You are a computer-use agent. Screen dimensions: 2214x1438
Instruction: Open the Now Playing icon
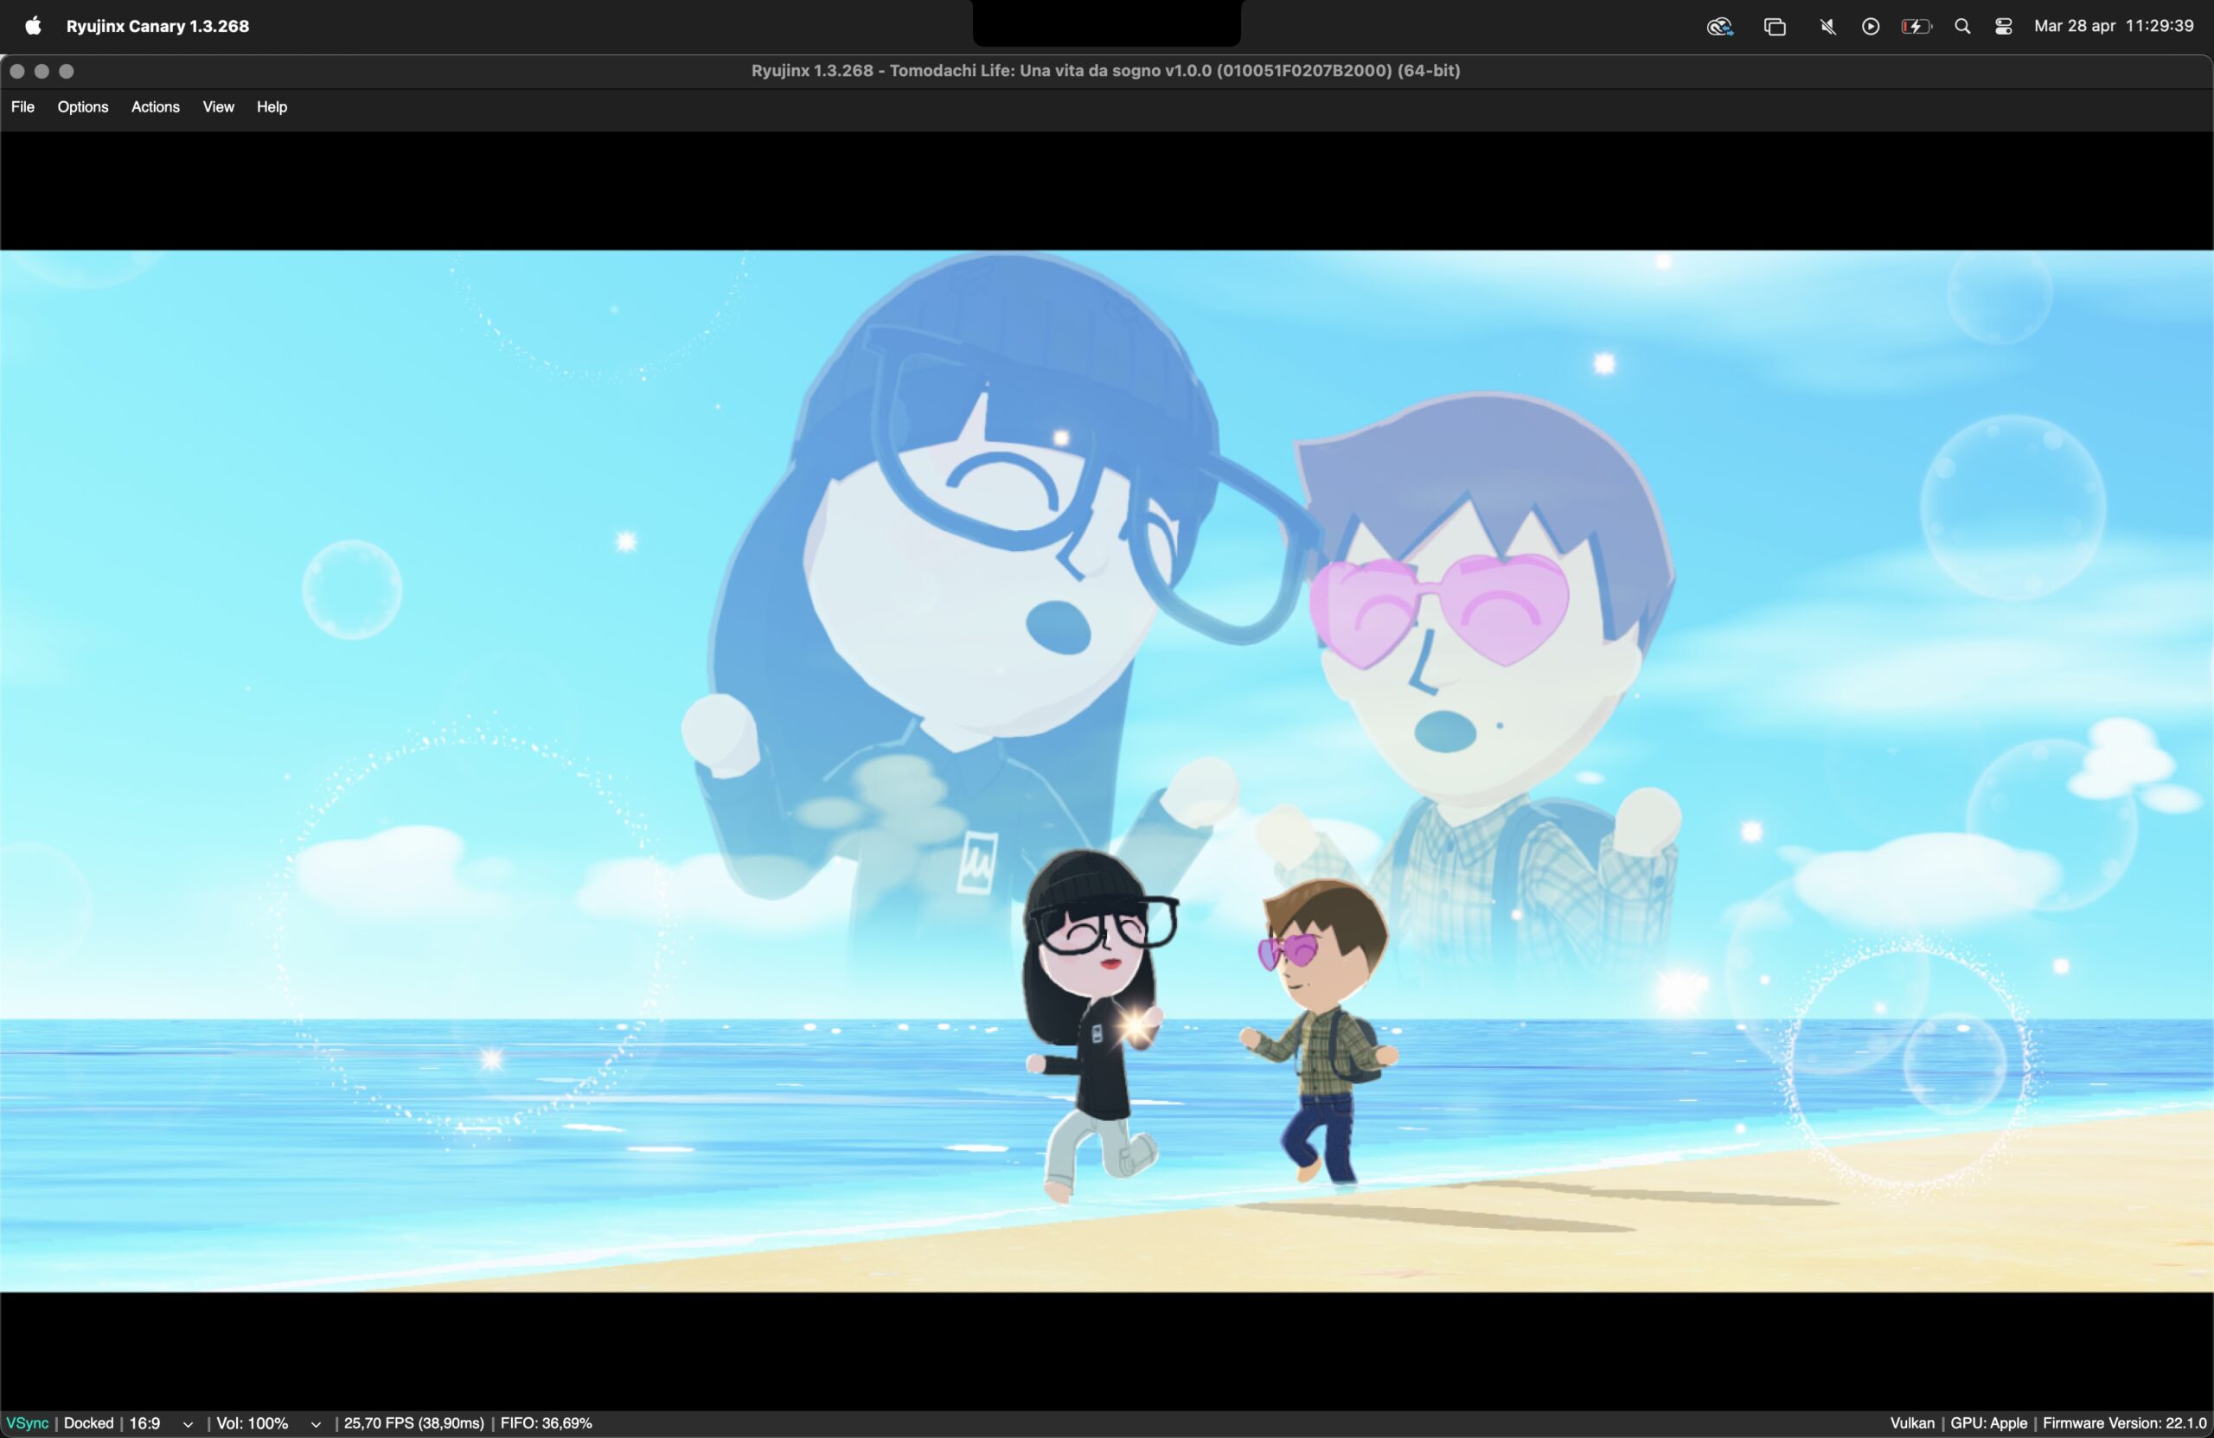point(1871,26)
